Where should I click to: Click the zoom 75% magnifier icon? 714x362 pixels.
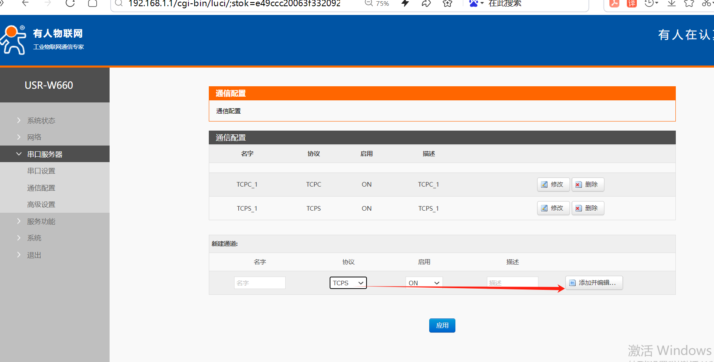tap(369, 4)
